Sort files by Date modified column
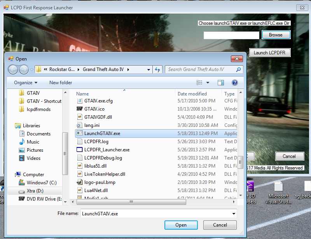This screenshot has width=311, height=239. pos(192,94)
